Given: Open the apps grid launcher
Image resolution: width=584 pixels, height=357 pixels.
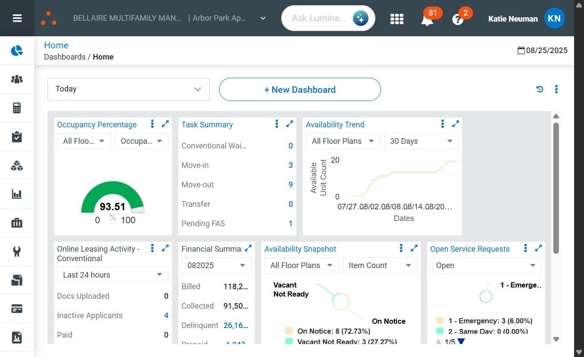Looking at the screenshot, I should [x=397, y=19].
